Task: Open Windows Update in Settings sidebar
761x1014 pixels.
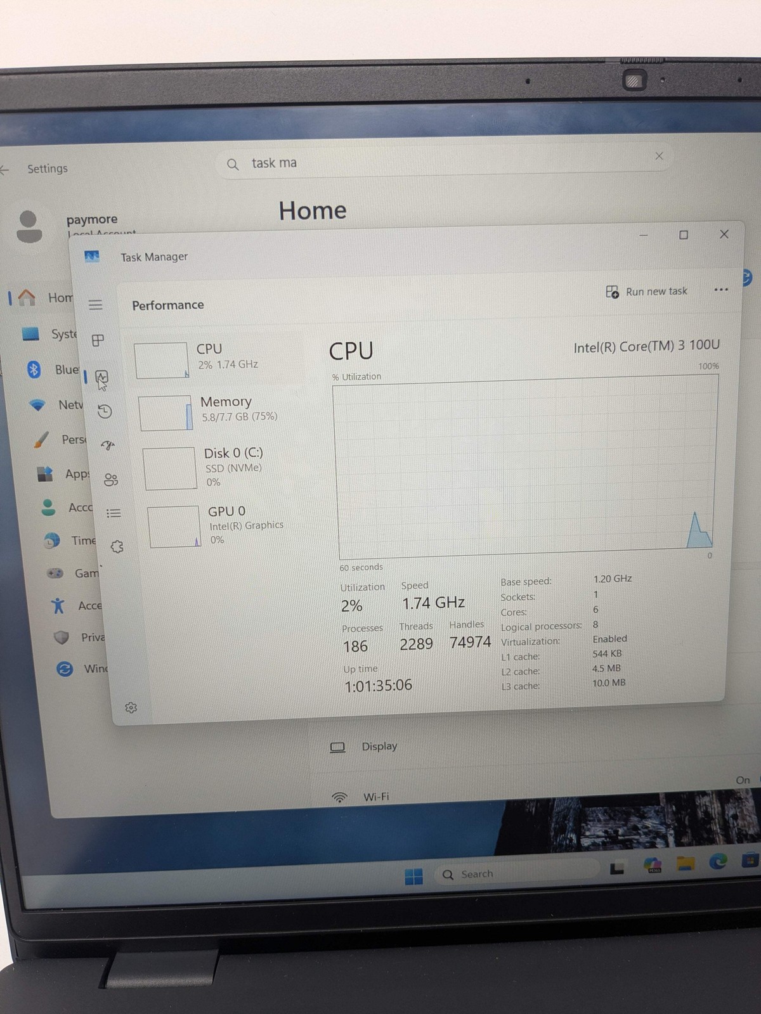Action: click(82, 669)
